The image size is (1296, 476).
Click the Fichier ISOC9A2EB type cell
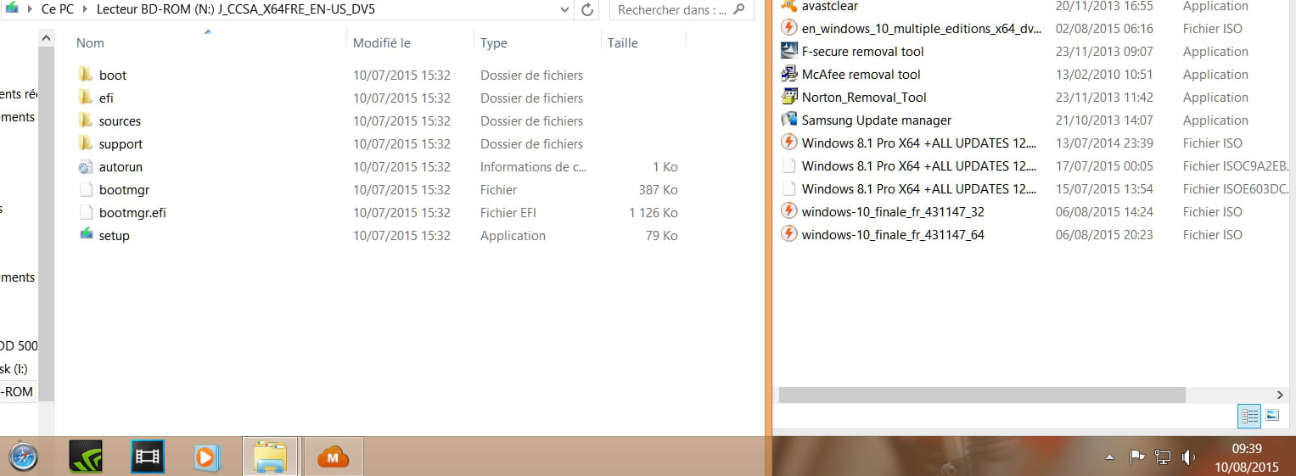(x=1236, y=165)
